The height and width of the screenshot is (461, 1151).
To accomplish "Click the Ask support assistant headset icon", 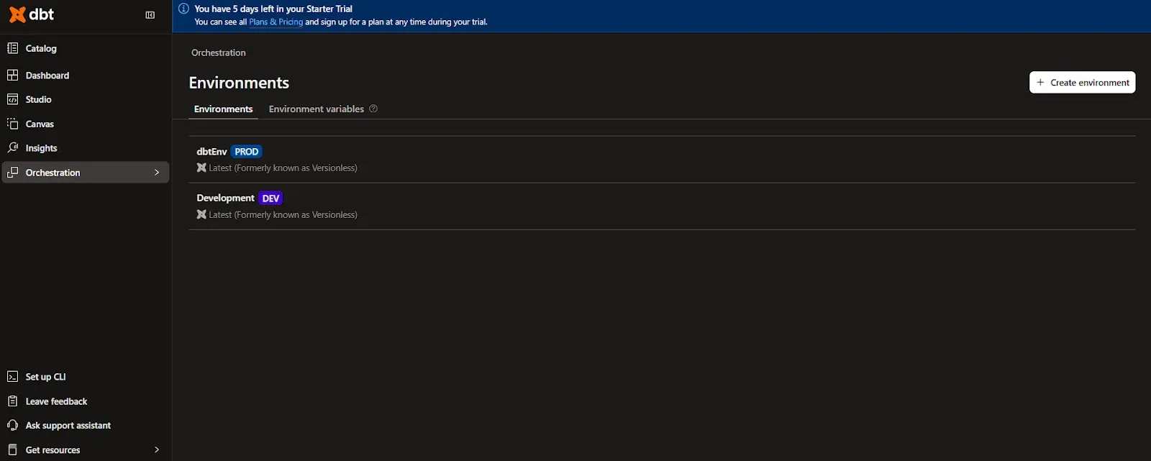I will tap(12, 425).
